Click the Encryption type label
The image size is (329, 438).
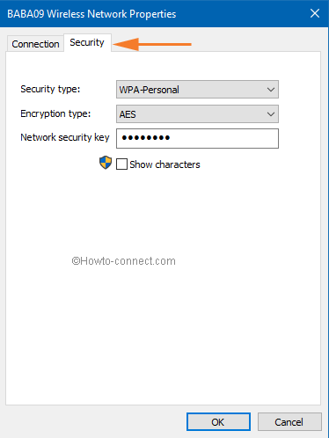tap(55, 113)
